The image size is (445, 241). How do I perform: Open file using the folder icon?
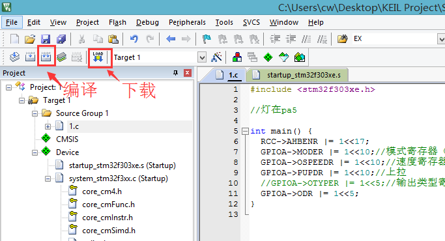click(30, 39)
